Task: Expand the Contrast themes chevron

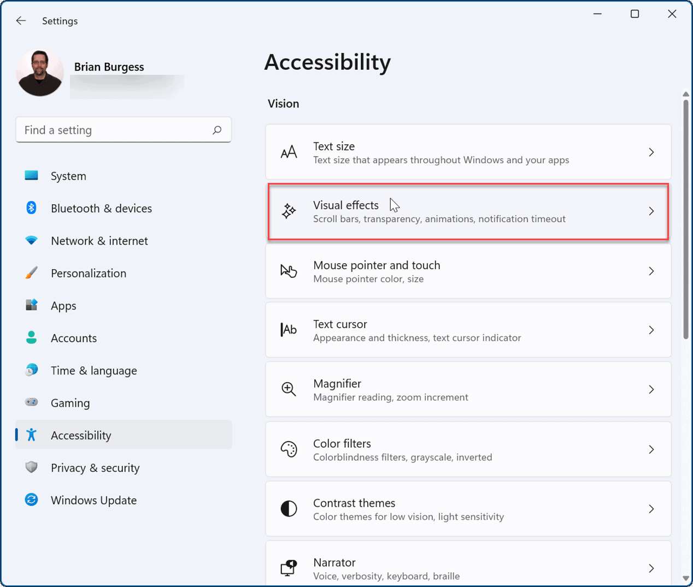Action: click(x=651, y=508)
